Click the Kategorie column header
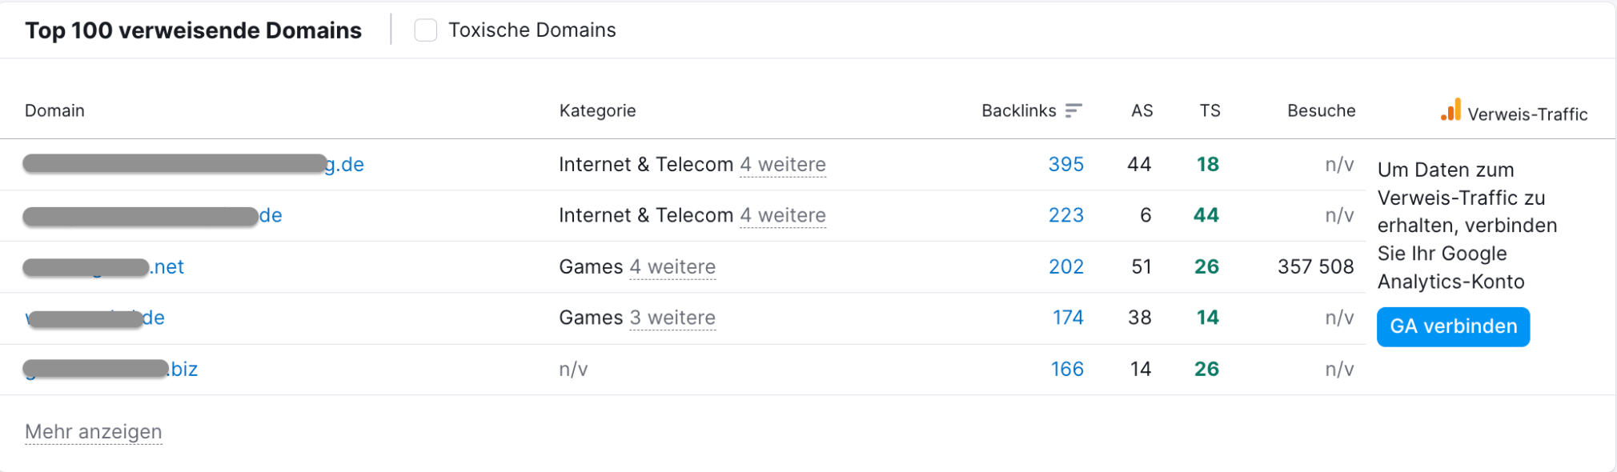Viewport: 1617px width, 472px height. tap(597, 110)
